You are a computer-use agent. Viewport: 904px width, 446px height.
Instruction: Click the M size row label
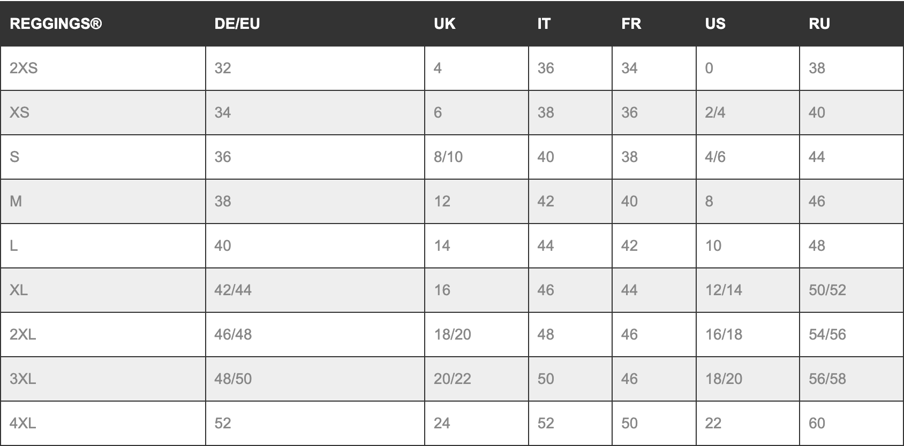point(16,202)
